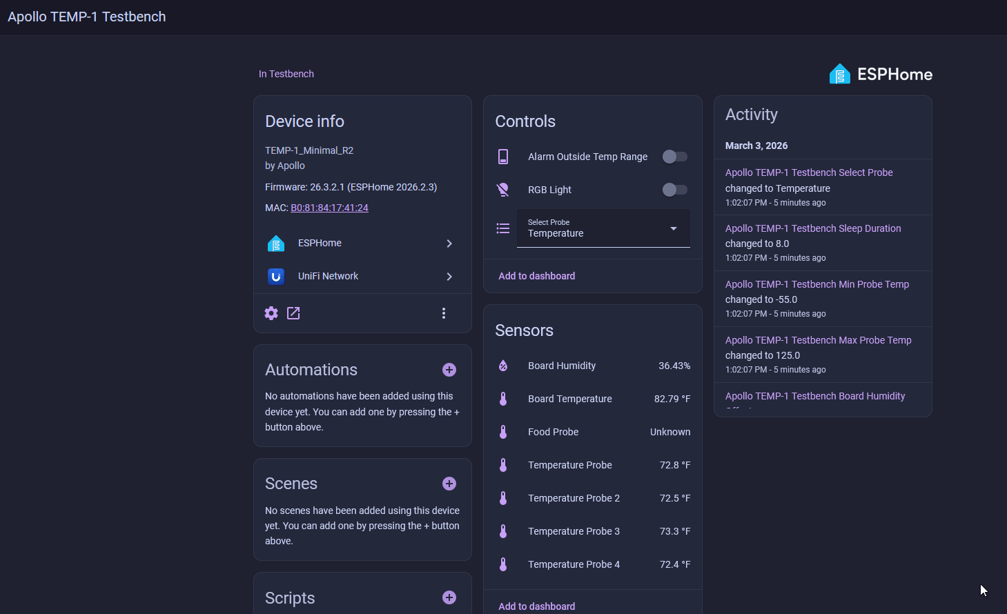Click the device settings gear icon
Screen dimensions: 1007x614
point(271,313)
